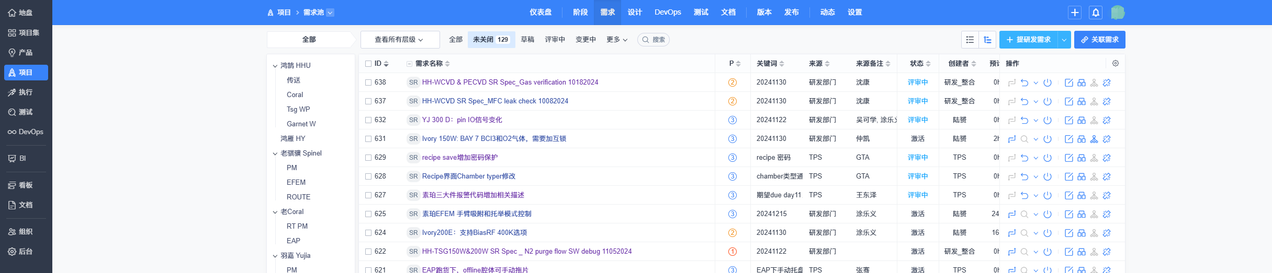Click decompose tree icon for requirement 631
The height and width of the screenshot is (273, 1272).
coord(1094,139)
